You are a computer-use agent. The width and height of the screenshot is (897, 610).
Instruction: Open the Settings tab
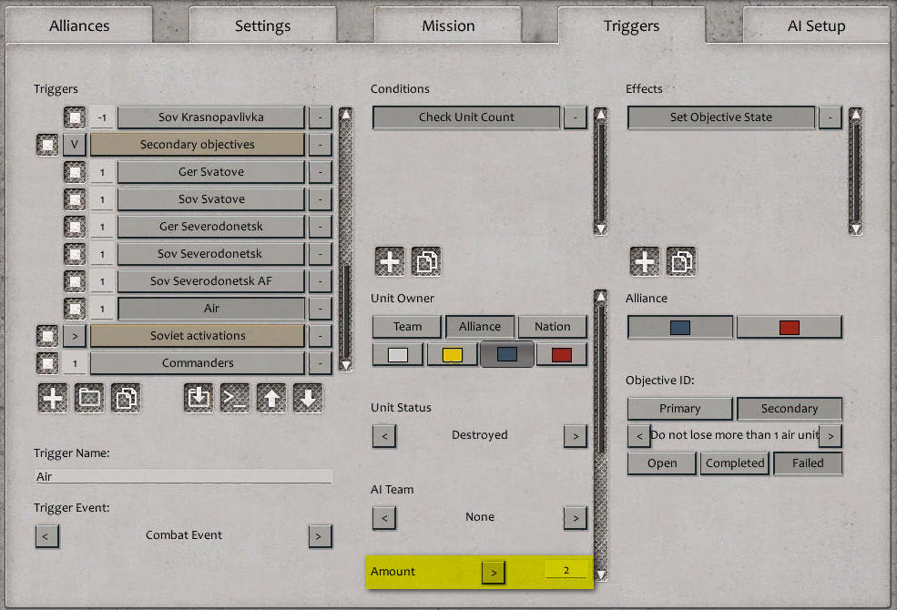pyautogui.click(x=262, y=25)
